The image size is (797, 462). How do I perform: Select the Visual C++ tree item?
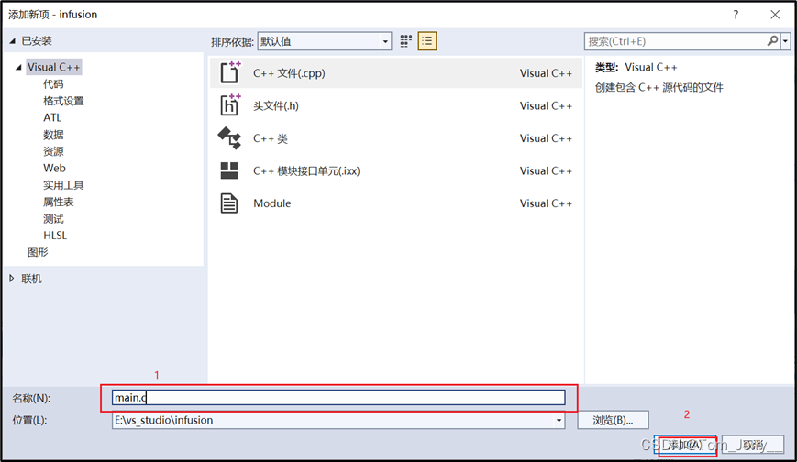click(53, 67)
